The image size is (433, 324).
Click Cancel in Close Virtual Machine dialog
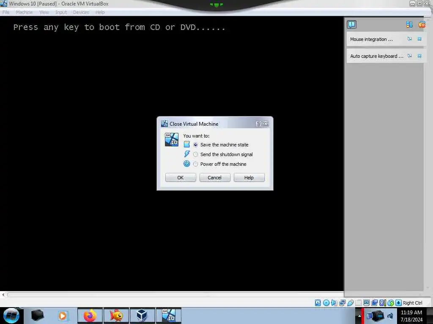(x=214, y=178)
